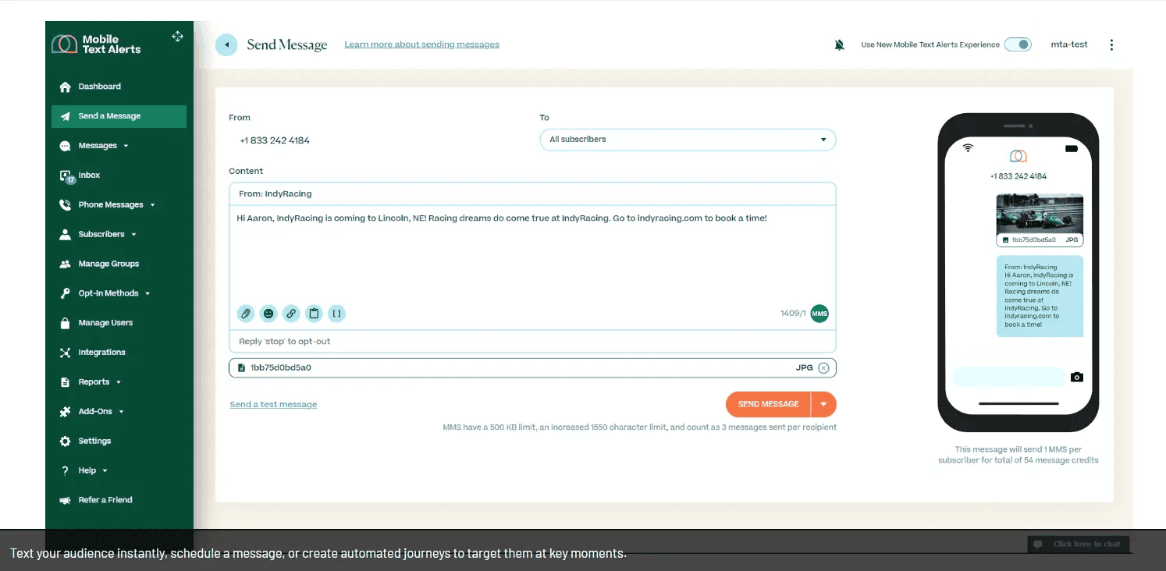Click the camera icon in phone preview

(x=1077, y=378)
